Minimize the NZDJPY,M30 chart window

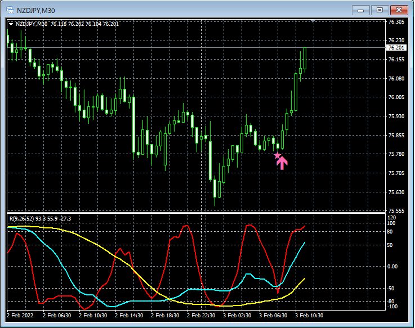(x=360, y=10)
